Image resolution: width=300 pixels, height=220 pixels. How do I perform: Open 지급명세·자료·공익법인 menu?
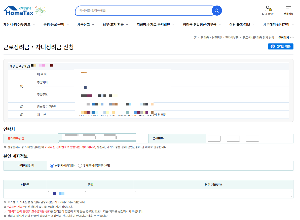(153, 25)
